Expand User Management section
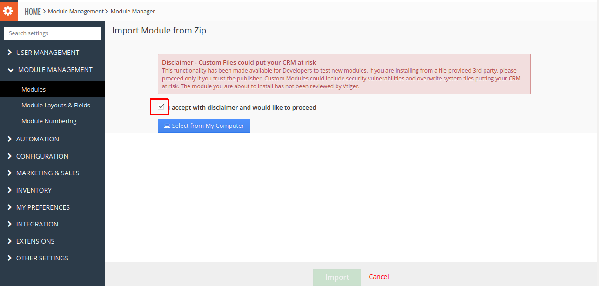Viewport: 599px width, 286px height. point(47,53)
